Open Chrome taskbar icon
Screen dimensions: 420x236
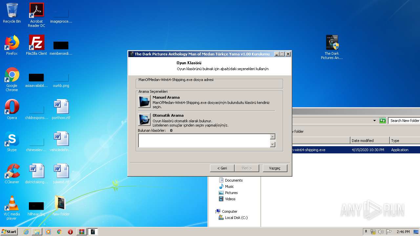click(59, 232)
